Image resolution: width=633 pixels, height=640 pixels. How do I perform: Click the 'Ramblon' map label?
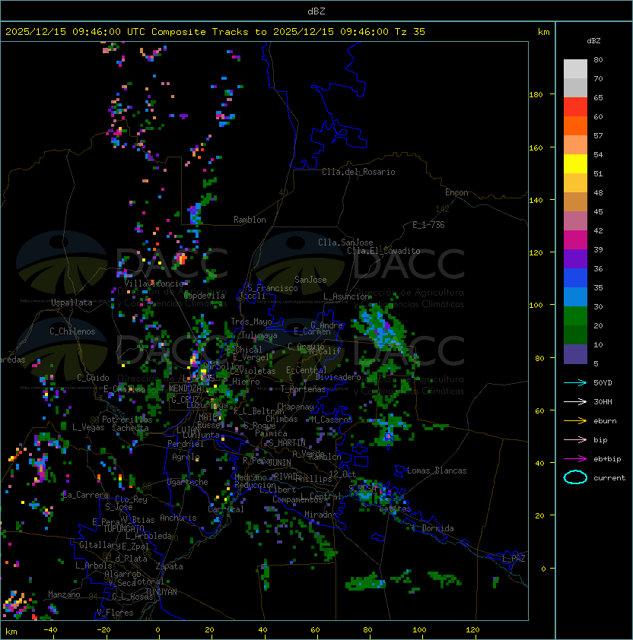[x=250, y=220]
